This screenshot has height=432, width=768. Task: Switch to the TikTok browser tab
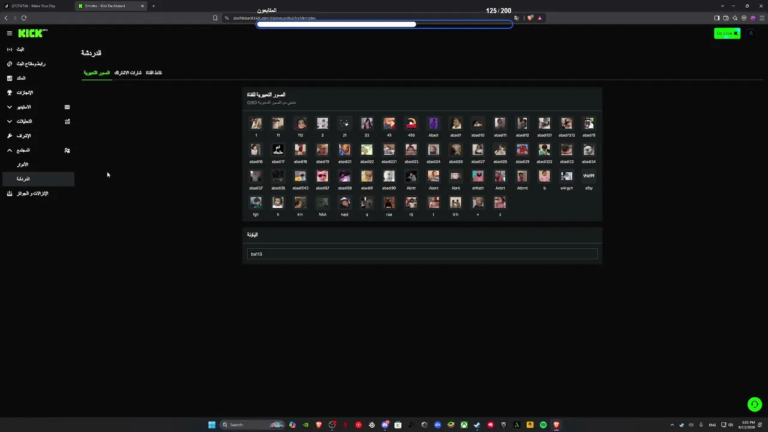(x=37, y=6)
